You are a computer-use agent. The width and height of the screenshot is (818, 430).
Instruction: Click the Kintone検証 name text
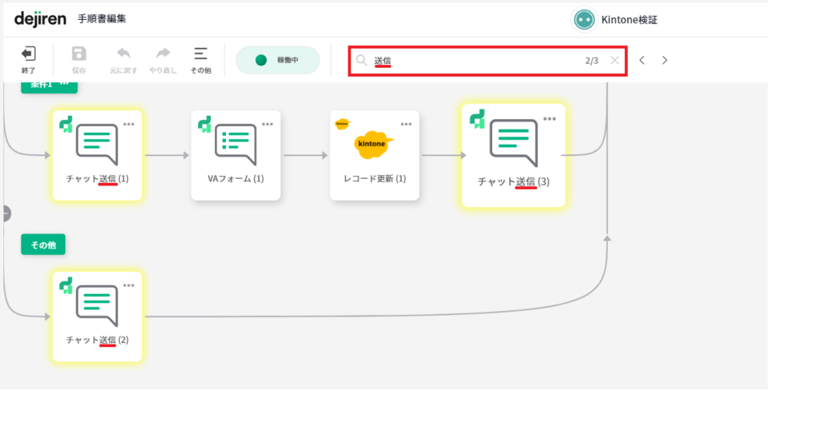[629, 20]
